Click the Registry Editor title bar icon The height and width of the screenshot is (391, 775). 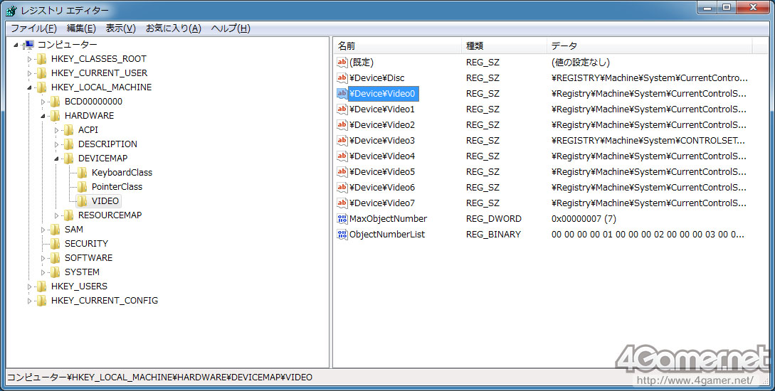click(11, 11)
